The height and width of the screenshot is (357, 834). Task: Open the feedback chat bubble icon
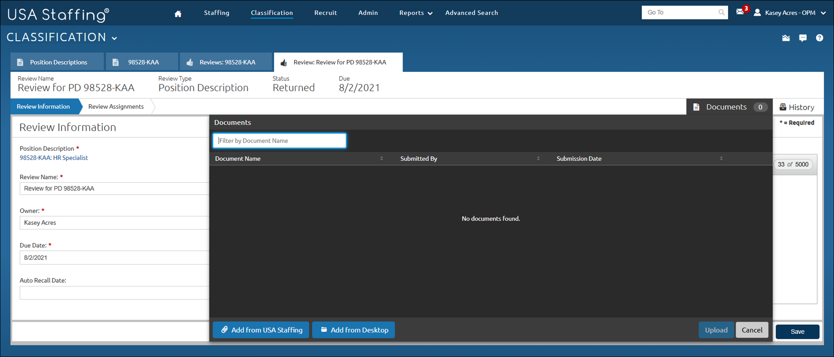coord(803,38)
